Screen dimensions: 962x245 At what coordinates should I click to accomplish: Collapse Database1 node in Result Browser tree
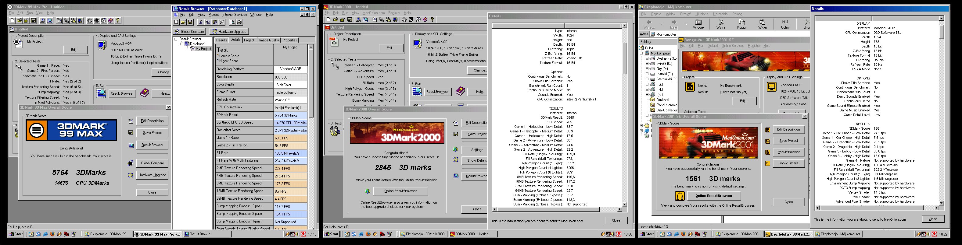pyautogui.click(x=182, y=44)
